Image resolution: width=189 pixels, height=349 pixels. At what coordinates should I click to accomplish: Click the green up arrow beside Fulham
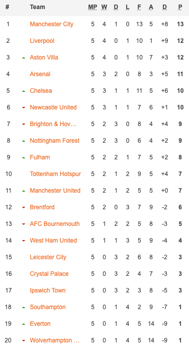coord(24,157)
